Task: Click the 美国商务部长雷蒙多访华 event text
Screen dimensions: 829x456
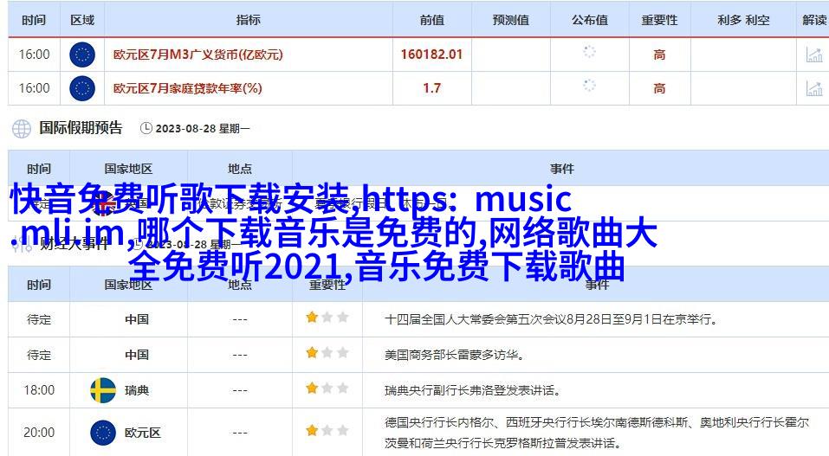Action: click(454, 355)
